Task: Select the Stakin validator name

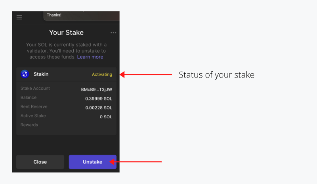Action: 41,74
